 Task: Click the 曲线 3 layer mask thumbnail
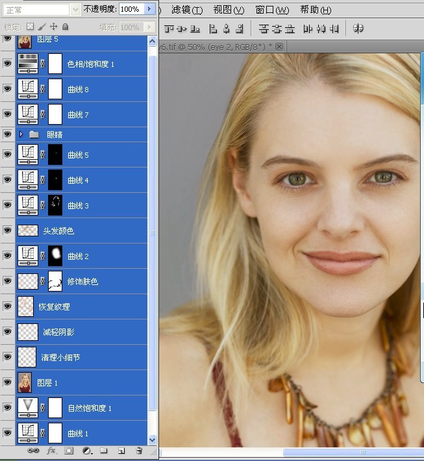point(55,205)
